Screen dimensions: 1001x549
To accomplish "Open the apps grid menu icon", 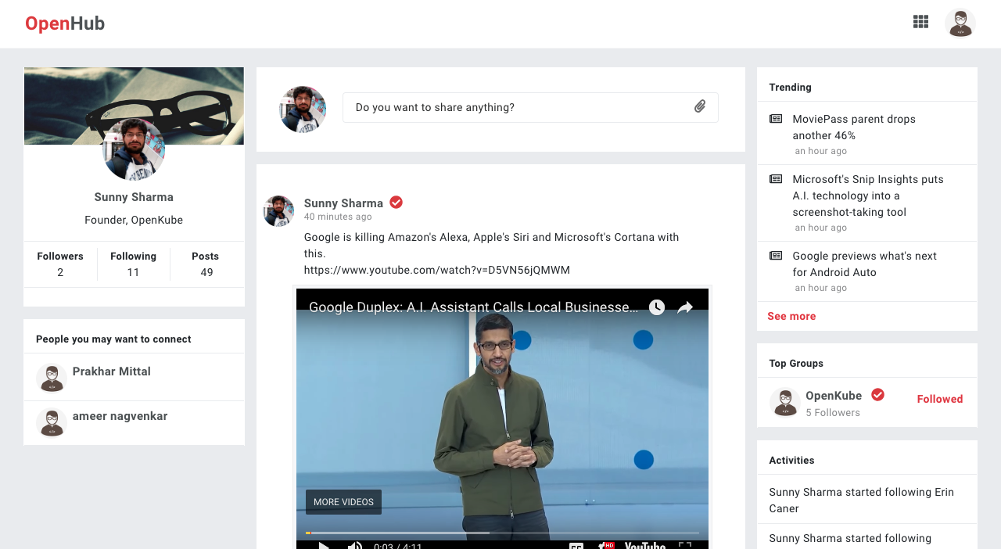I will point(920,22).
